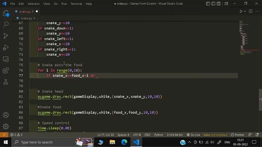Screen dimensions: 262x147
Task: Open the File menu
Action: click(13, 4)
